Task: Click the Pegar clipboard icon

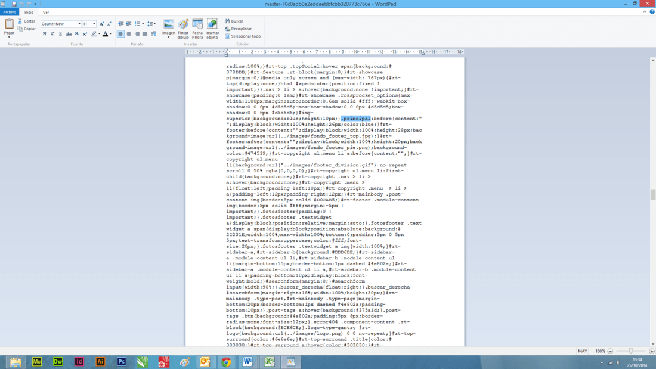Action: point(9,24)
